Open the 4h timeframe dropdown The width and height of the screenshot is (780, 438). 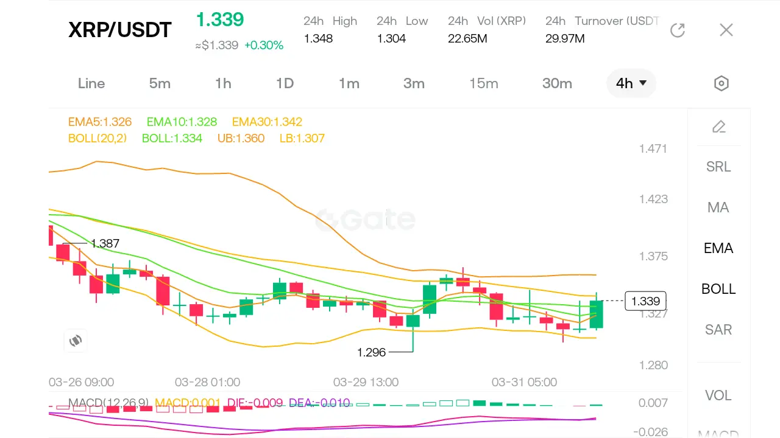pos(631,83)
